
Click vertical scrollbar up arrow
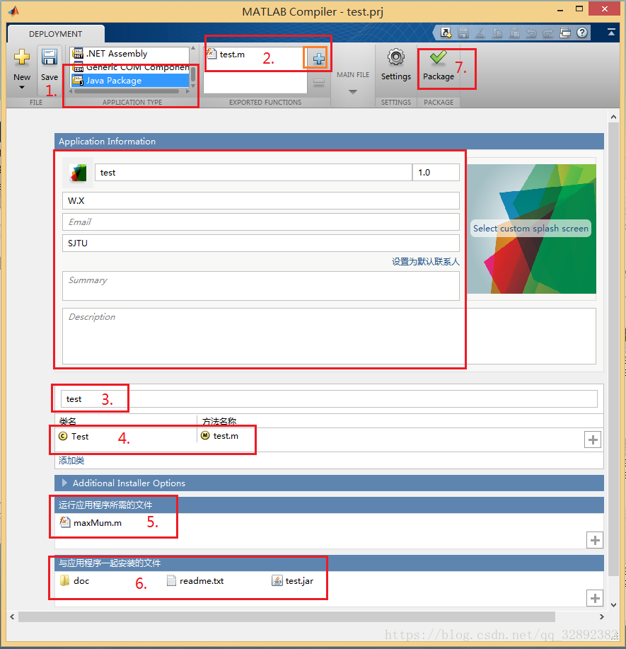point(613,117)
